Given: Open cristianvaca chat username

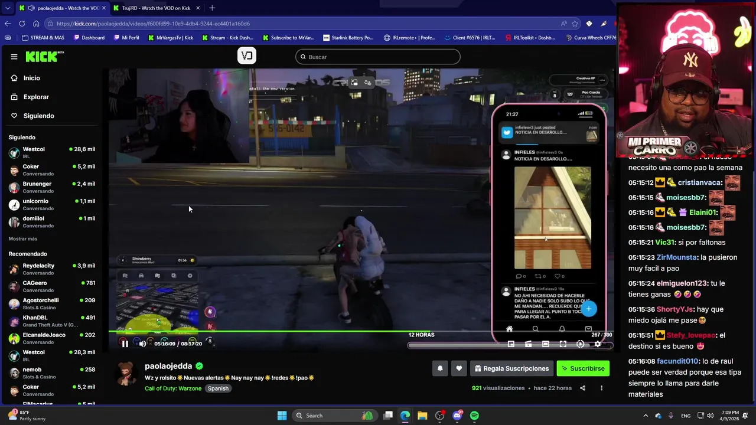Looking at the screenshot, I should coord(699,183).
